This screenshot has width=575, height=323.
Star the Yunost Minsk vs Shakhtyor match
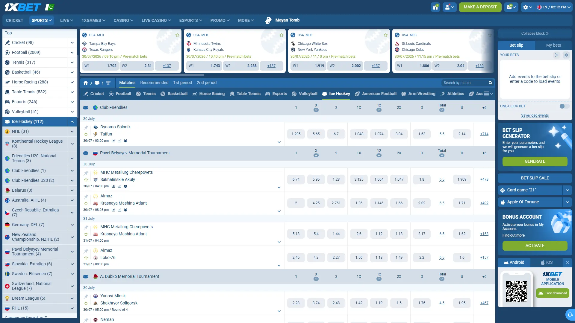pyautogui.click(x=86, y=303)
